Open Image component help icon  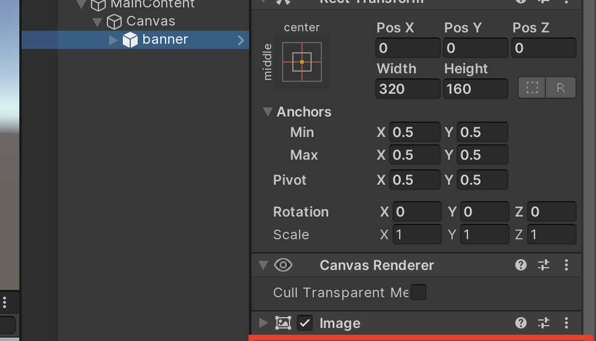click(x=520, y=323)
